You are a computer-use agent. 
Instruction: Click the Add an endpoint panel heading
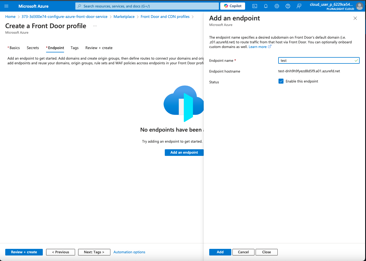235,18
